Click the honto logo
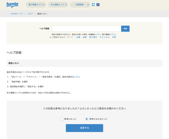Screen dimensions: 169x139 12,5
